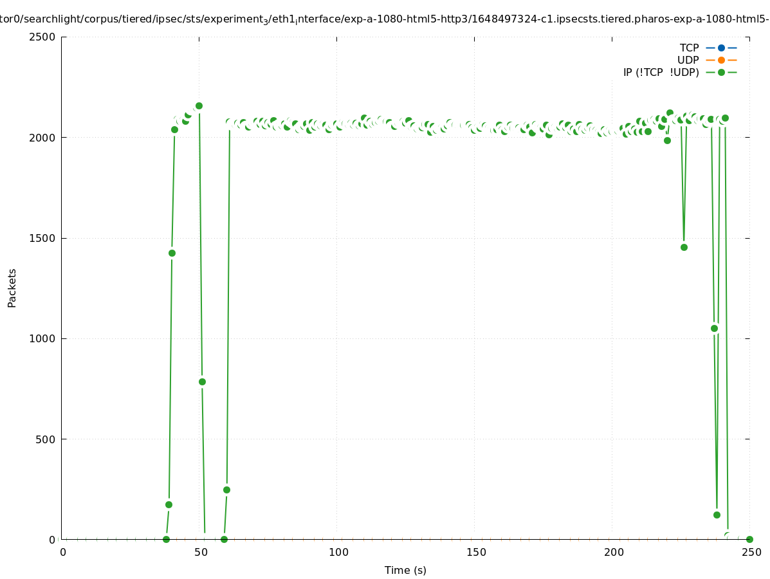The image size is (770, 579).
Task: Click the 100 x-axis tick label
Action: pyautogui.click(x=338, y=552)
